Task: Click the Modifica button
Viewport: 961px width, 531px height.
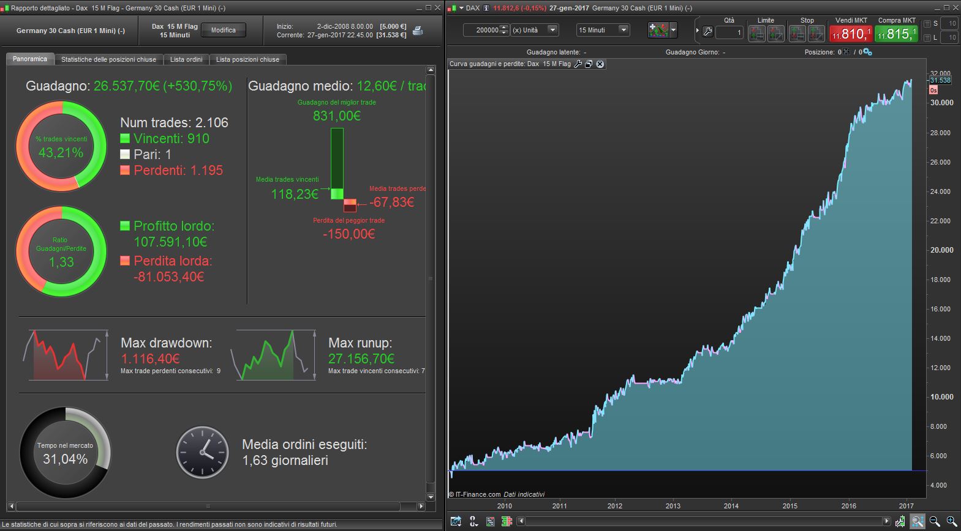Action: pos(224,30)
